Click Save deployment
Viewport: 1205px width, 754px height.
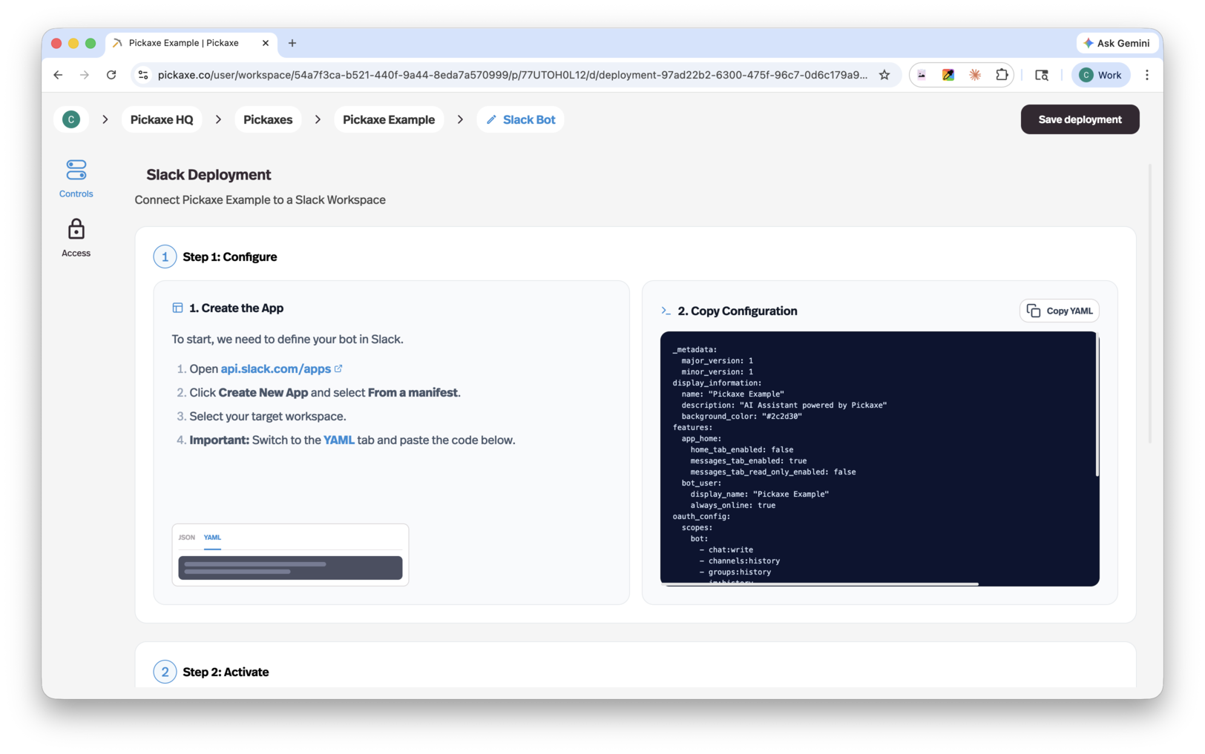tap(1080, 119)
